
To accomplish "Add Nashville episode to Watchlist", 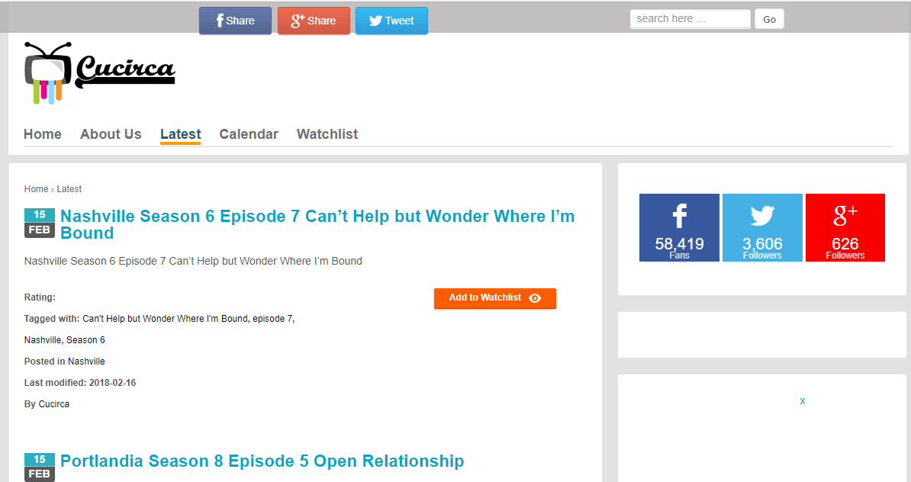I will pyautogui.click(x=494, y=298).
